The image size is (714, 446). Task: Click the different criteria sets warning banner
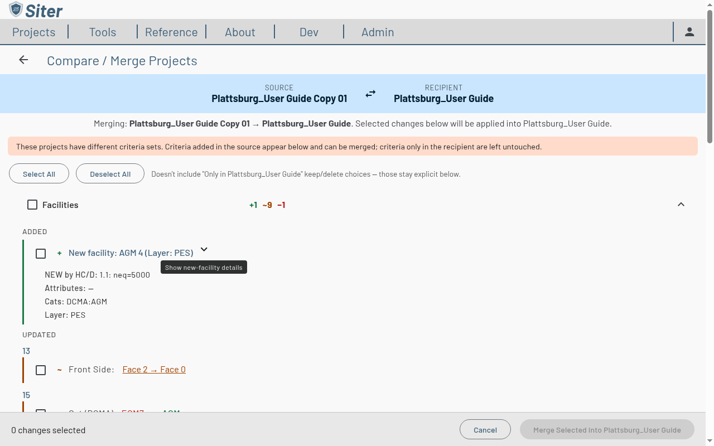coord(353,147)
